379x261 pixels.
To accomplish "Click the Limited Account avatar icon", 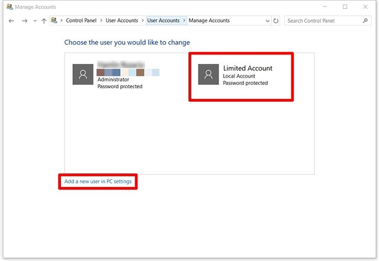I will tap(207, 75).
